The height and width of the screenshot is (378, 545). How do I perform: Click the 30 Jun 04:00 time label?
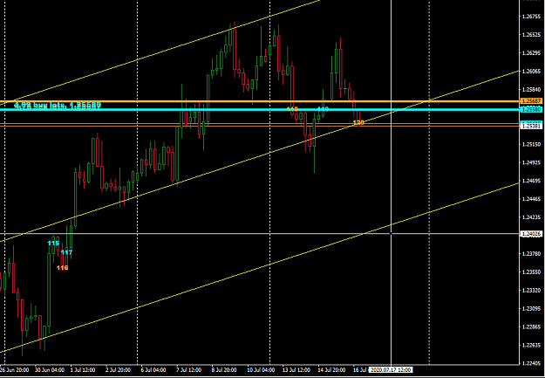tap(50, 369)
